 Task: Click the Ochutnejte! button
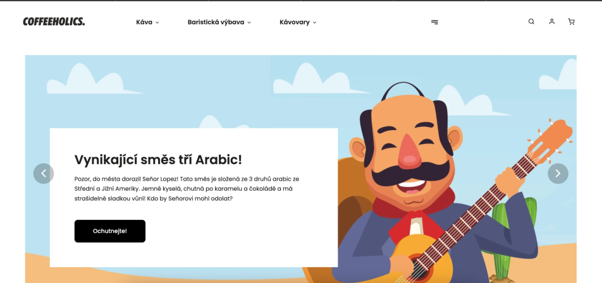point(110,231)
